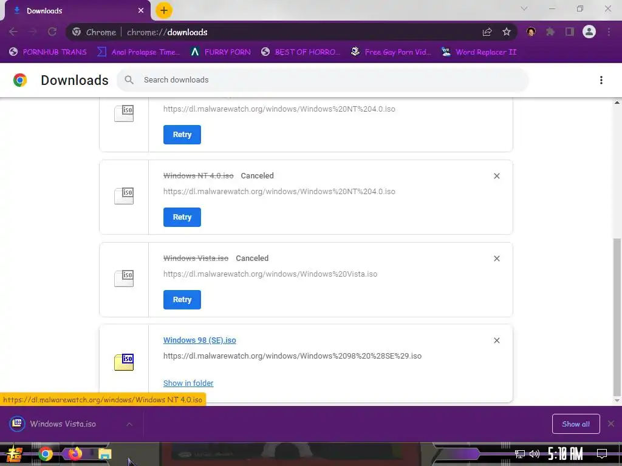622x466 pixels.
Task: Open the Word Replacer II bookmark
Action: click(x=479, y=52)
